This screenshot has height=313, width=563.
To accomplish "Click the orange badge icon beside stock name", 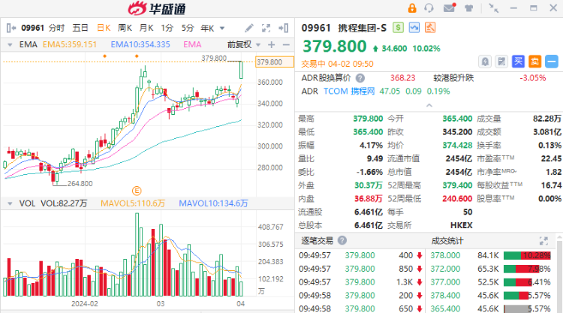I will (x=430, y=28).
